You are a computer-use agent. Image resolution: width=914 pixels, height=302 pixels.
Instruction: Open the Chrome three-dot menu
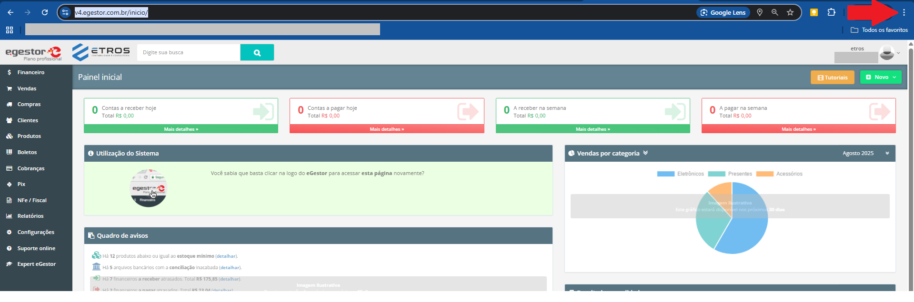click(x=904, y=12)
